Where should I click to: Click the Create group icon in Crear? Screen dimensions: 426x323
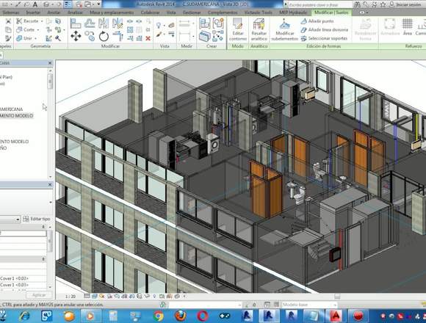[x=218, y=23]
